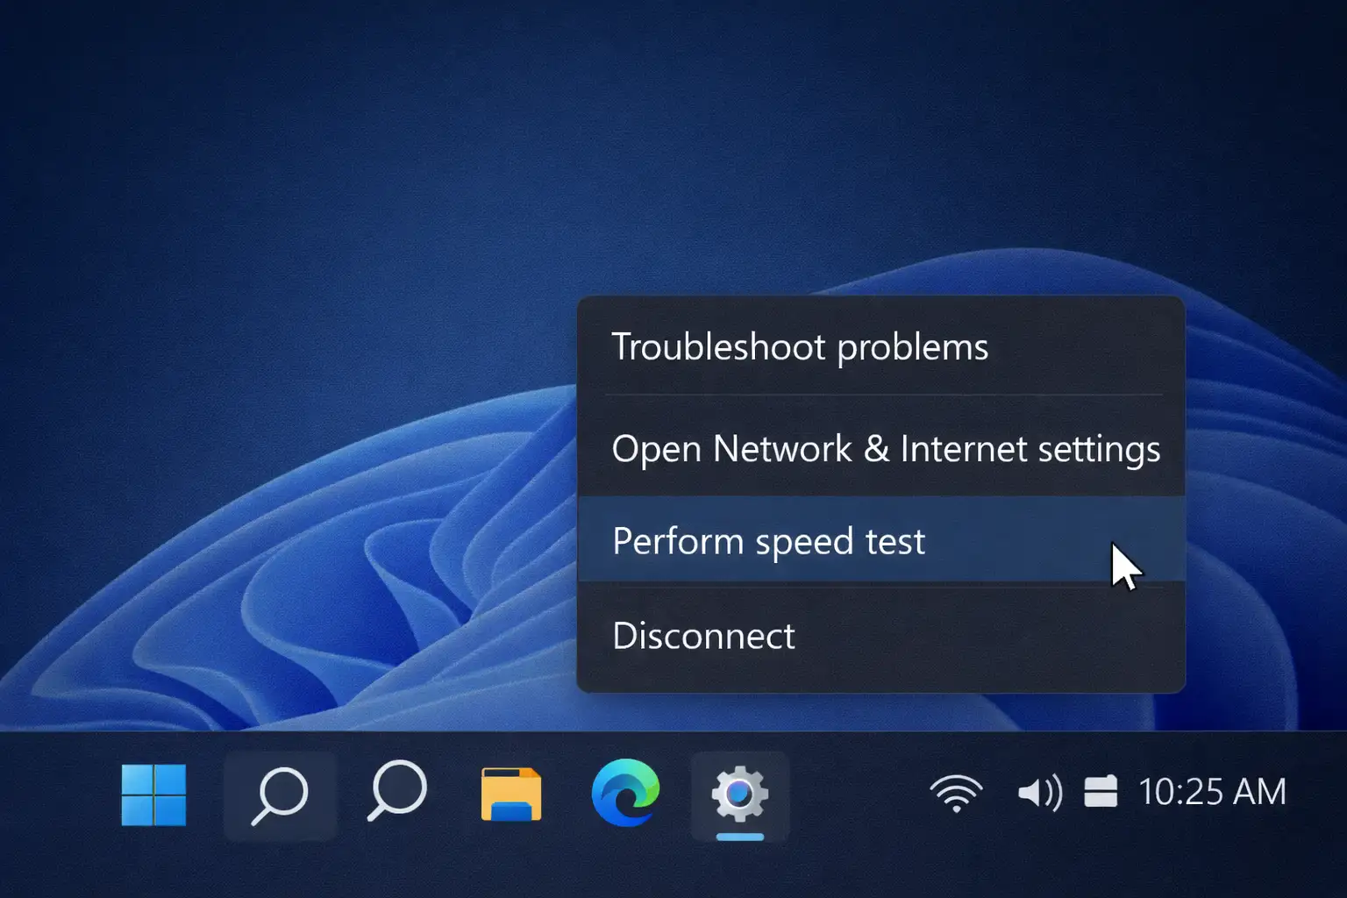
Task: Open notification center from the date area
Action: point(1212,792)
